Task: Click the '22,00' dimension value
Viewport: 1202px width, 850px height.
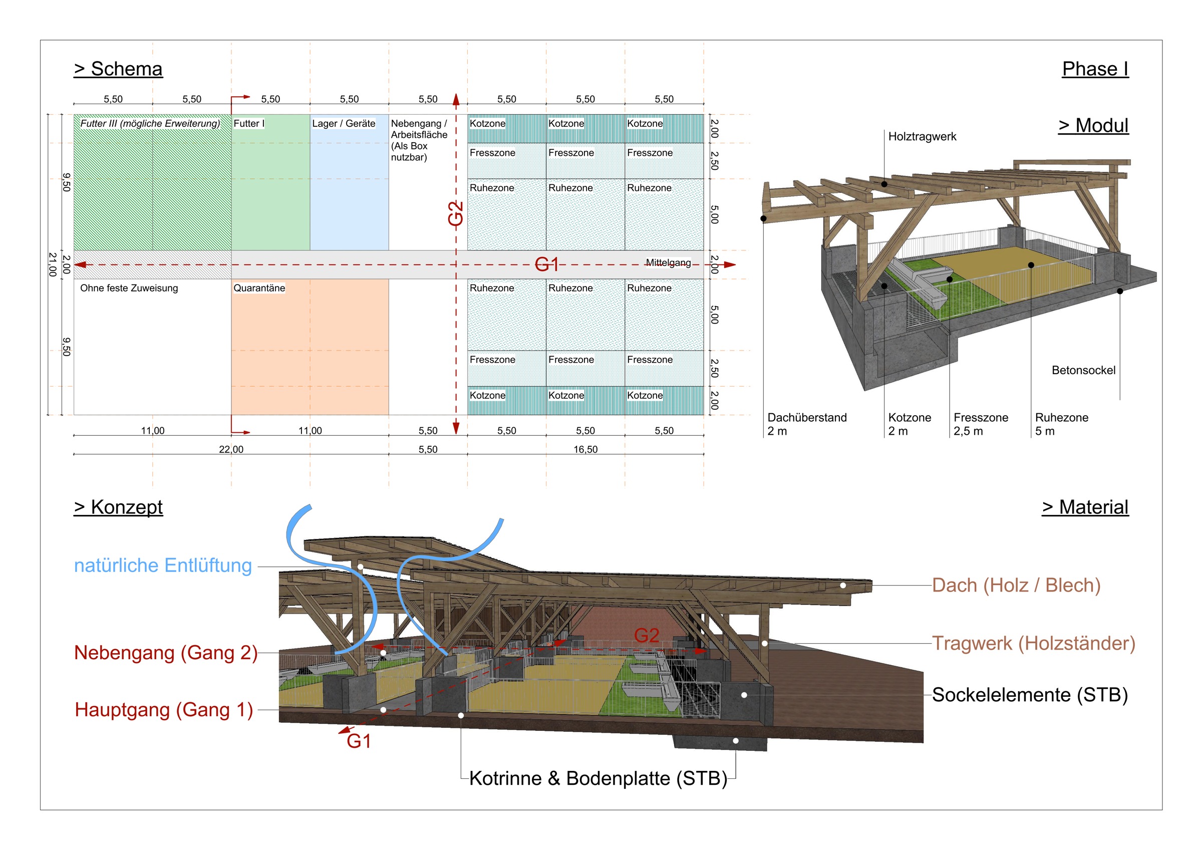Action: (x=231, y=449)
